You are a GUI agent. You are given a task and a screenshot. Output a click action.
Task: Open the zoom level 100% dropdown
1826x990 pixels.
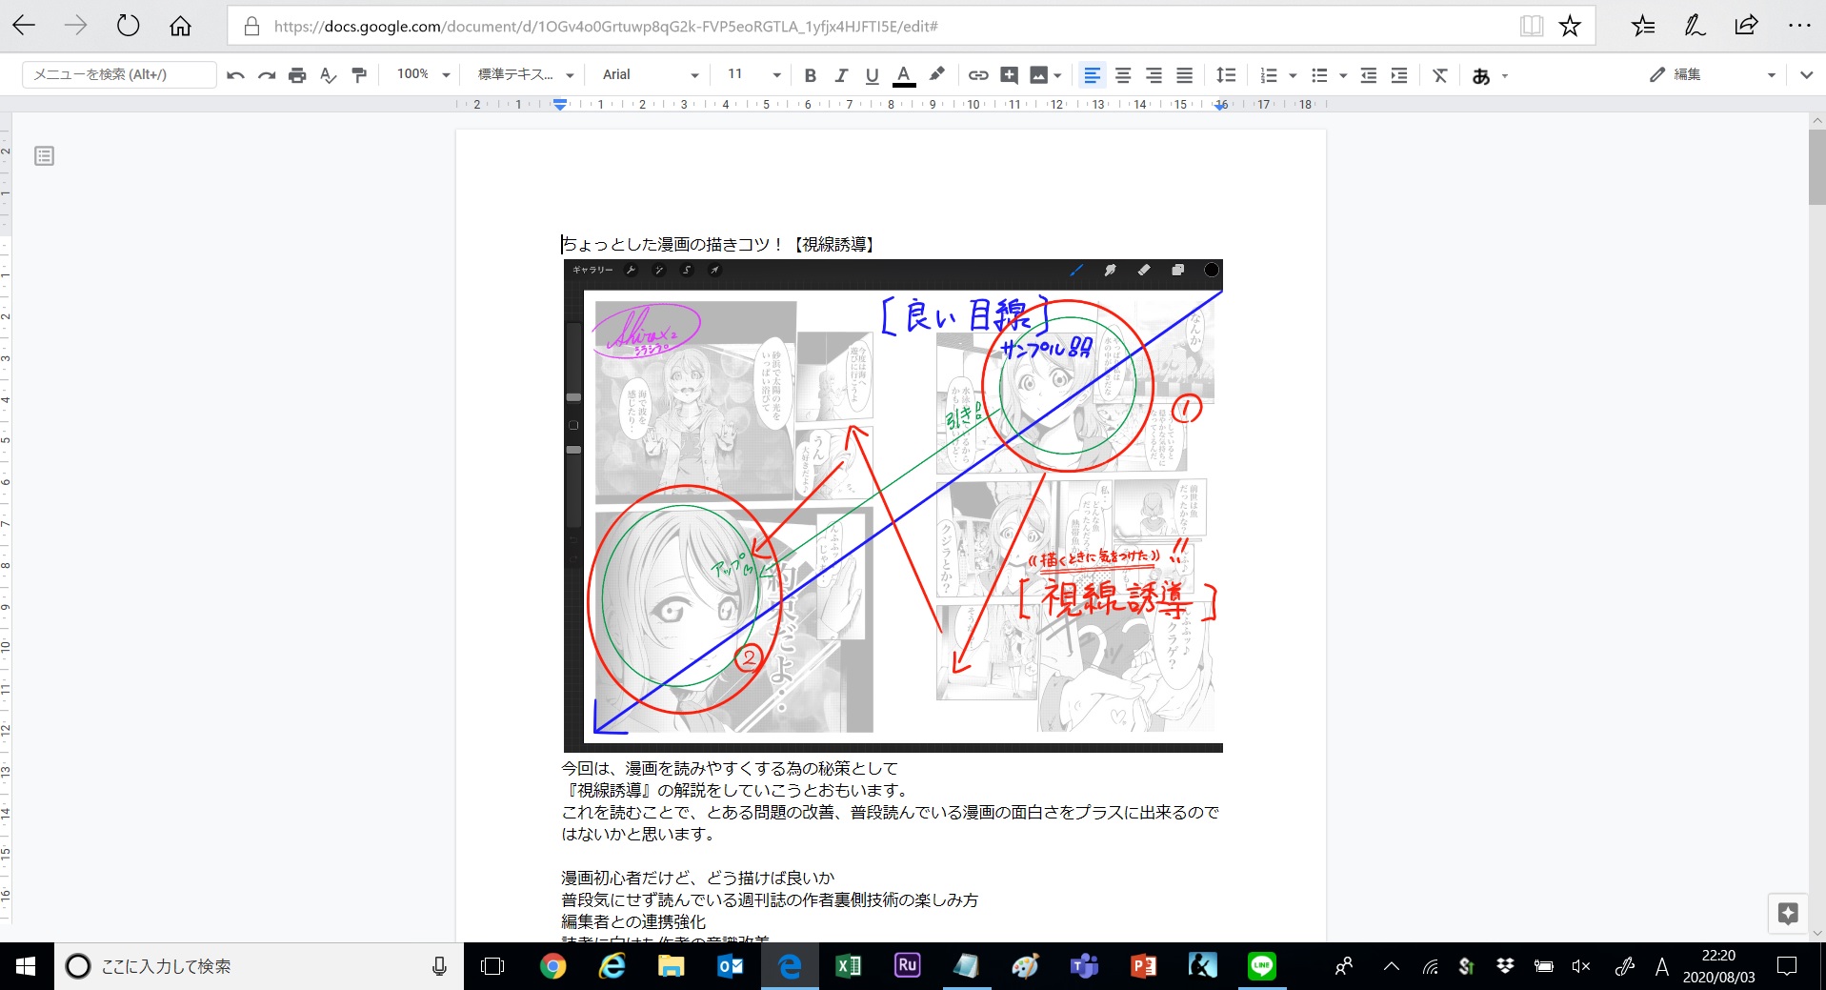click(423, 74)
